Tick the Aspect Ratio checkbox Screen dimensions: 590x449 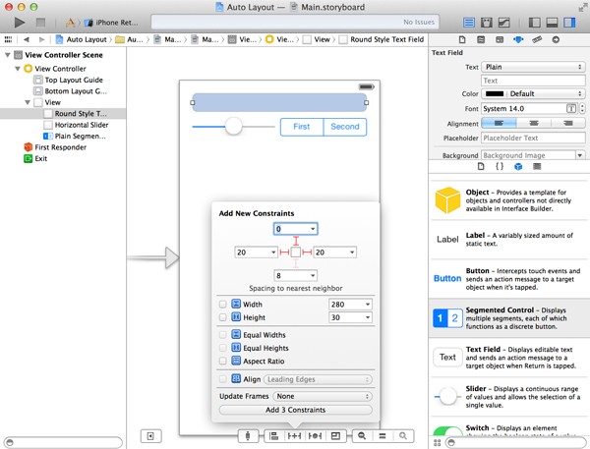pos(223,361)
